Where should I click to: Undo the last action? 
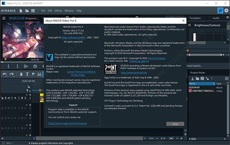(x=5, y=74)
